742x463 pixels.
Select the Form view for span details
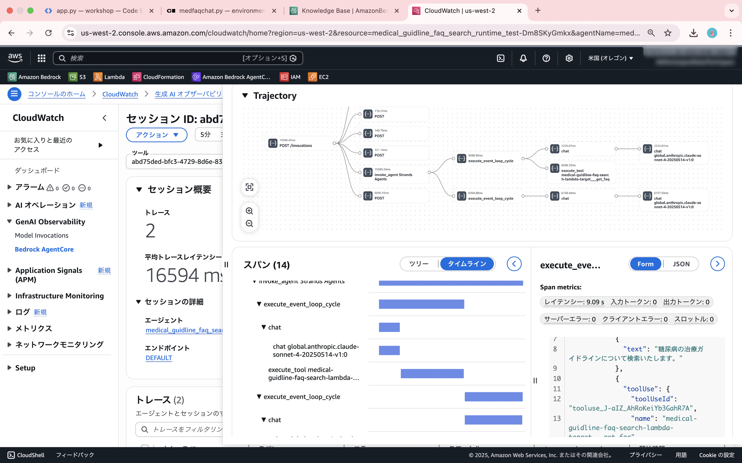click(645, 264)
